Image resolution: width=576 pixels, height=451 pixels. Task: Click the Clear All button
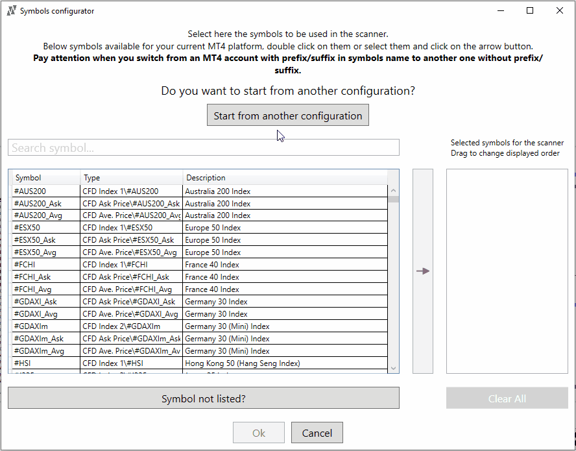(x=507, y=398)
